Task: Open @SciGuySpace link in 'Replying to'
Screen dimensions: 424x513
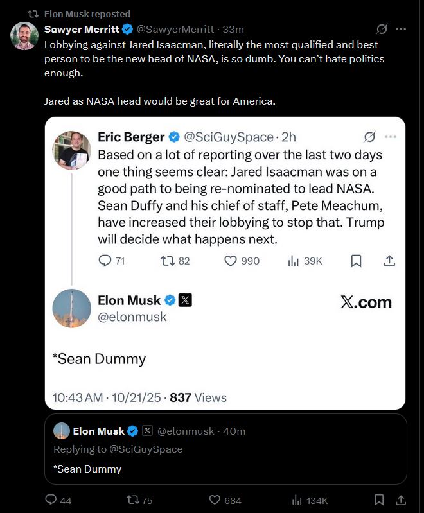Action: [x=146, y=449]
